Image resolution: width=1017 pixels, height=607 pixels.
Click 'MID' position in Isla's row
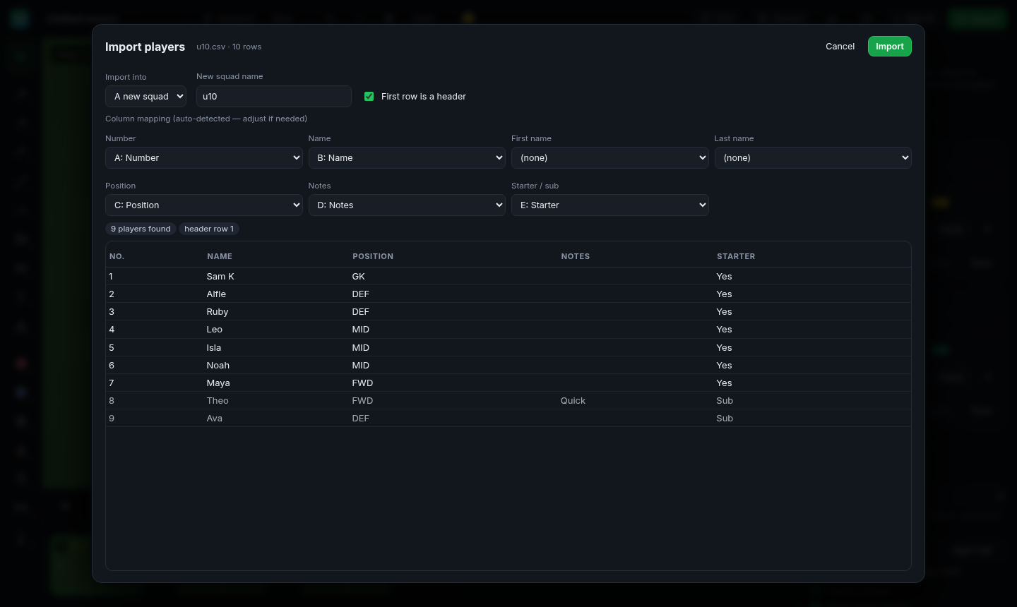(361, 348)
